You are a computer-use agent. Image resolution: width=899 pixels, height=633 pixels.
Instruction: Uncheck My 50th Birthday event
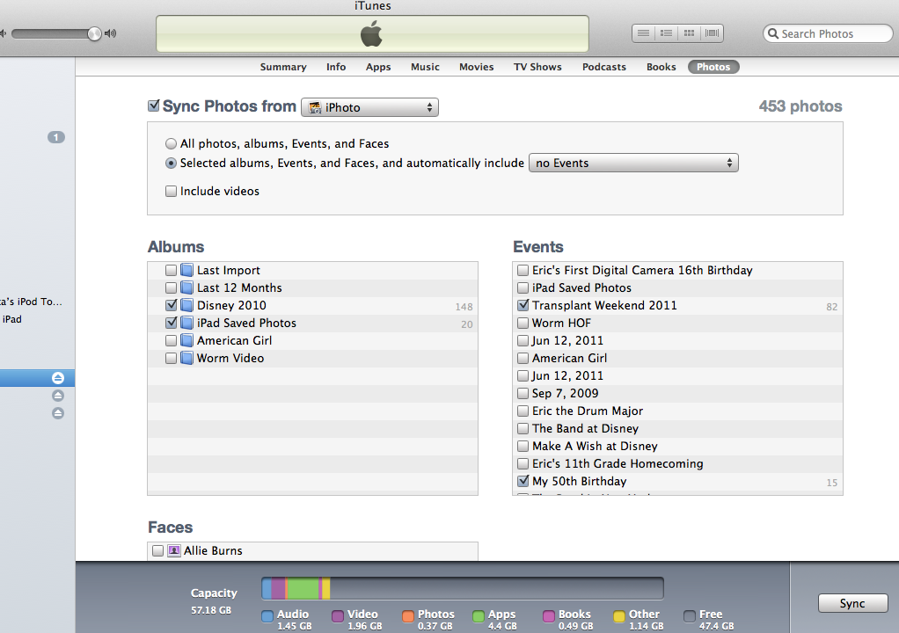[x=523, y=481]
